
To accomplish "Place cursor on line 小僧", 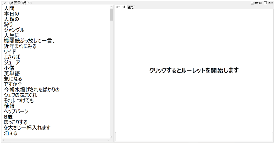I will click(9, 68).
